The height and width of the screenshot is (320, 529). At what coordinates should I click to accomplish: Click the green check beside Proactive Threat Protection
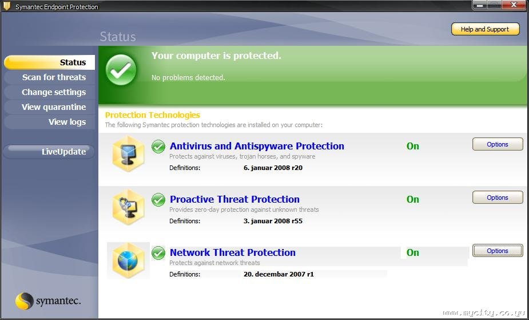[x=158, y=200]
